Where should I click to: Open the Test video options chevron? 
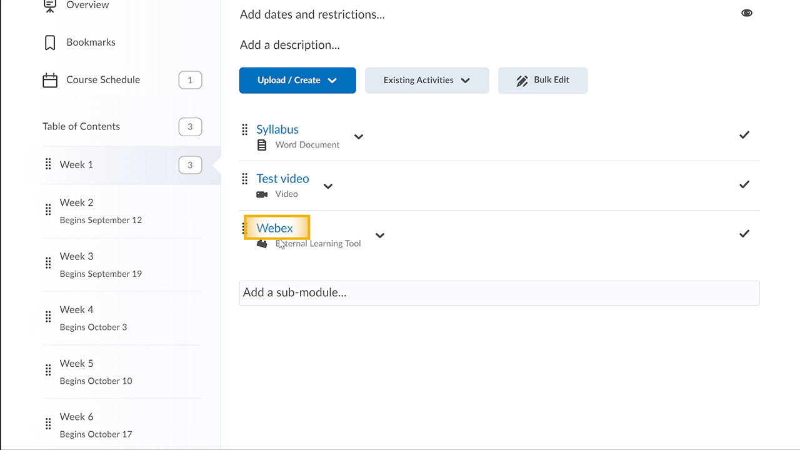(328, 186)
